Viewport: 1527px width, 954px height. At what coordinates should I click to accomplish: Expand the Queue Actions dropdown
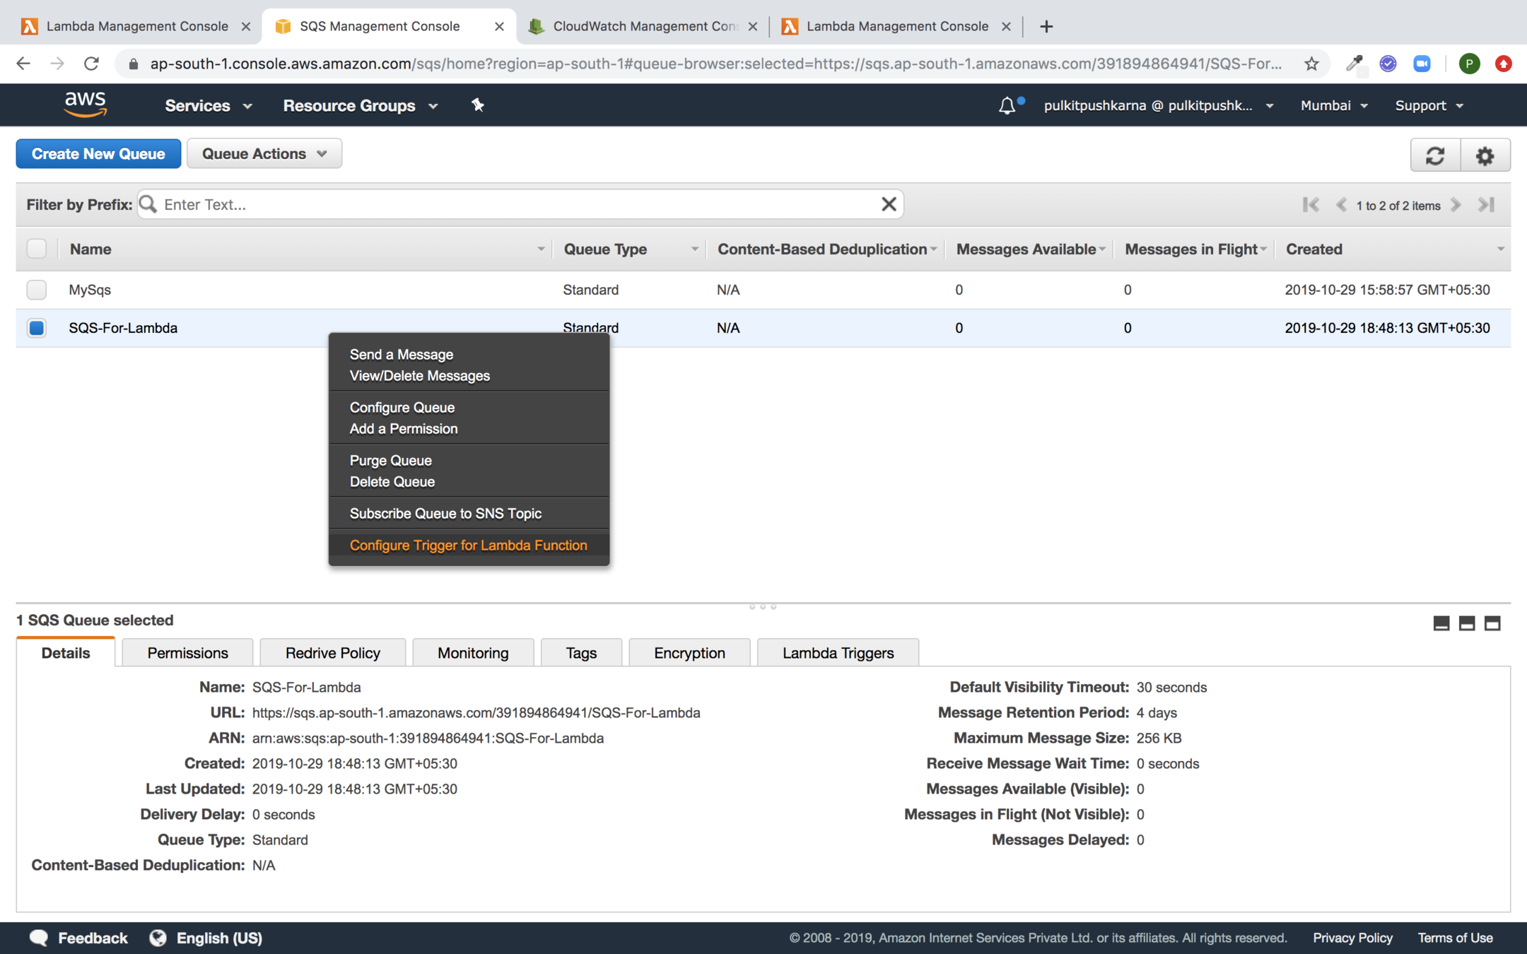[264, 154]
